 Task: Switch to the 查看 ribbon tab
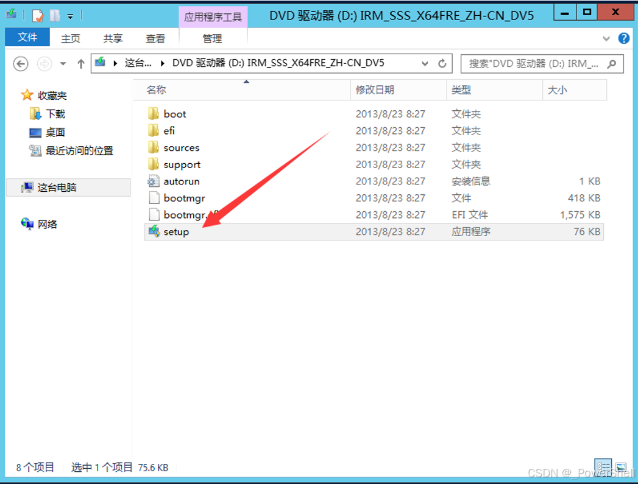155,38
